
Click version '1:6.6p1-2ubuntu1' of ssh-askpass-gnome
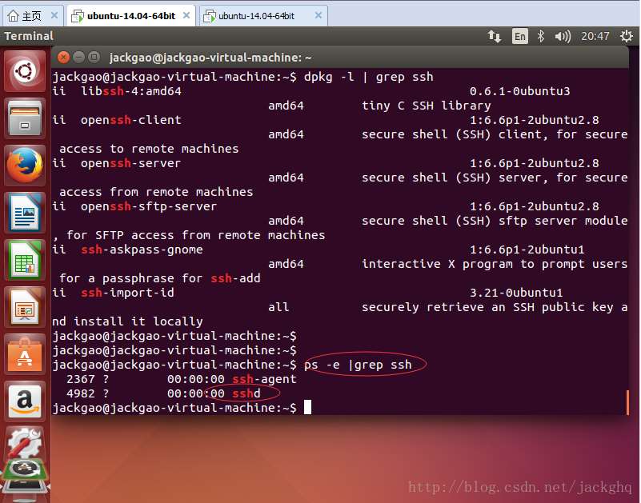(527, 250)
